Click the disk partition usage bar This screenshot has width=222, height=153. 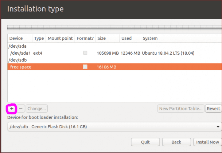114,27
